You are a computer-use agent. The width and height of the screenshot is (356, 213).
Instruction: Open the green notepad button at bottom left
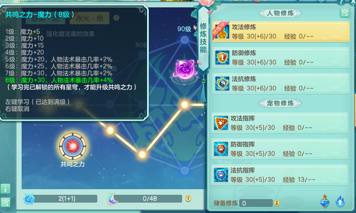tap(6, 203)
